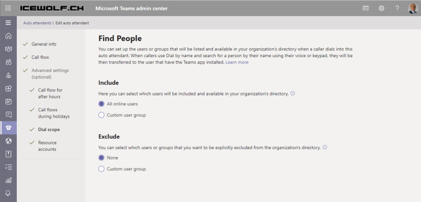Open Call flow step in wizard

pyautogui.click(x=40, y=57)
